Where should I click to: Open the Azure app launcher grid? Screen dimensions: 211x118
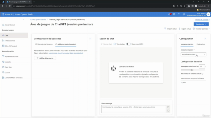3,14
